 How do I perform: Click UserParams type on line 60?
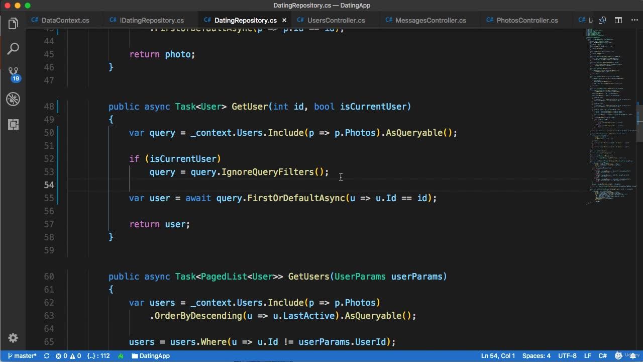point(360,277)
